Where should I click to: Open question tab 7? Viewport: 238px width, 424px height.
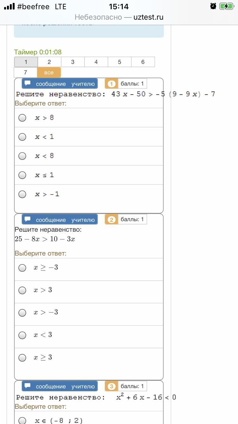[x=25, y=72]
